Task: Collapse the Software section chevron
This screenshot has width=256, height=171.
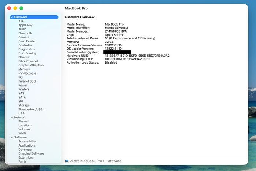Action: click(12, 137)
